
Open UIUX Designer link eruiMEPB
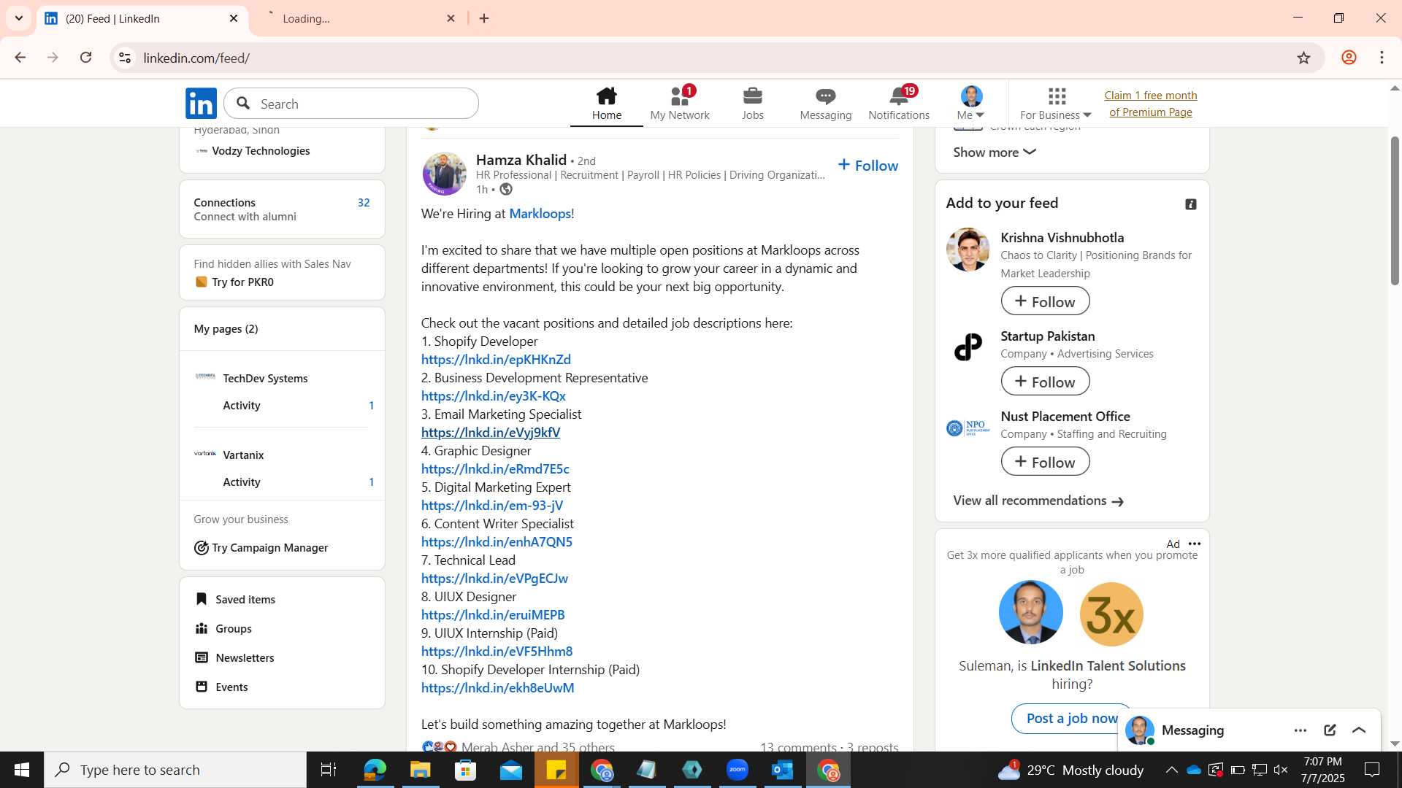click(493, 615)
